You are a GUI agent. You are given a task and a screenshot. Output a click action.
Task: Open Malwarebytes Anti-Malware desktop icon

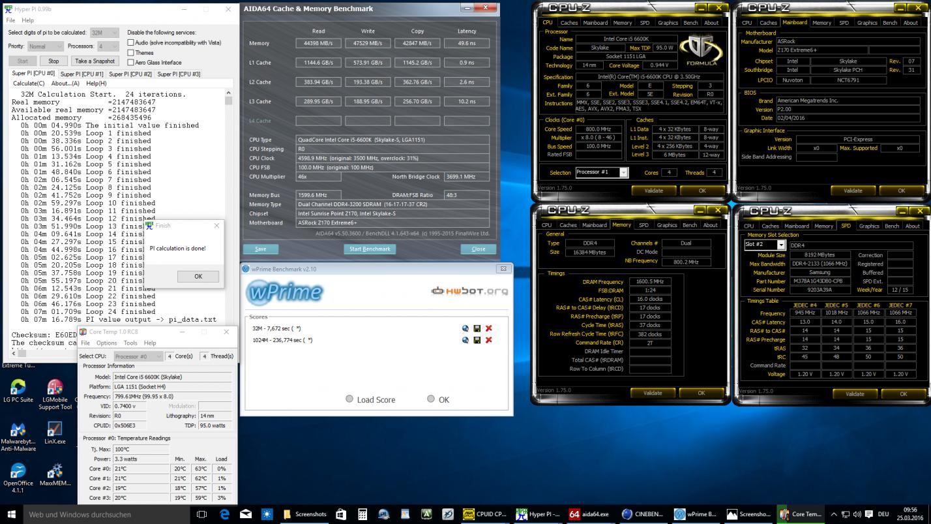(18, 437)
